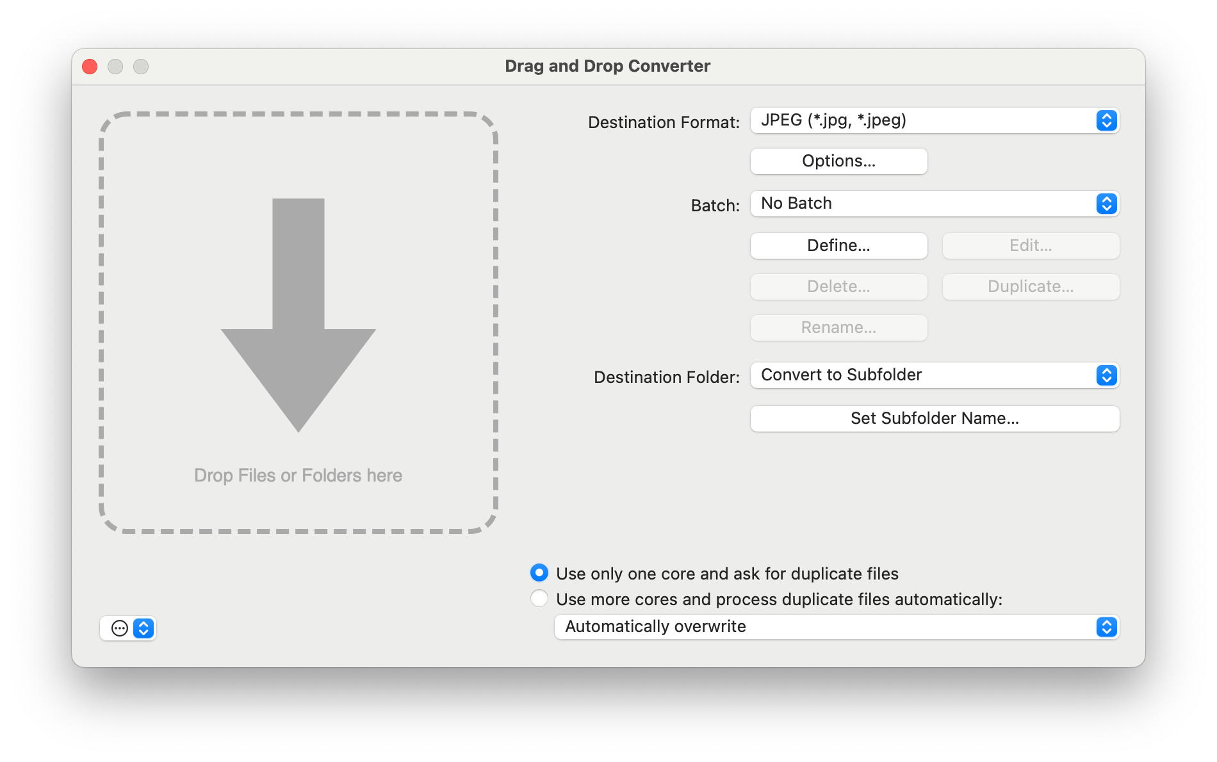The height and width of the screenshot is (762, 1217).
Task: Click the Delete... batch button
Action: click(x=838, y=287)
